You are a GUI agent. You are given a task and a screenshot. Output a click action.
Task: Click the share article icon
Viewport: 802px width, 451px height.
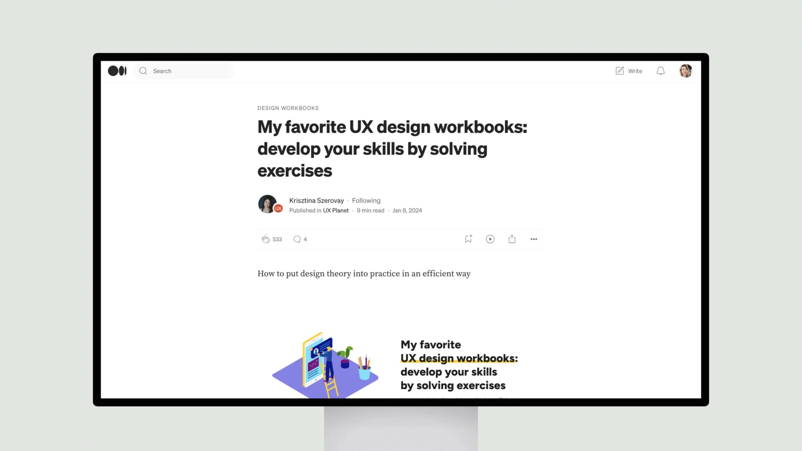coord(512,238)
